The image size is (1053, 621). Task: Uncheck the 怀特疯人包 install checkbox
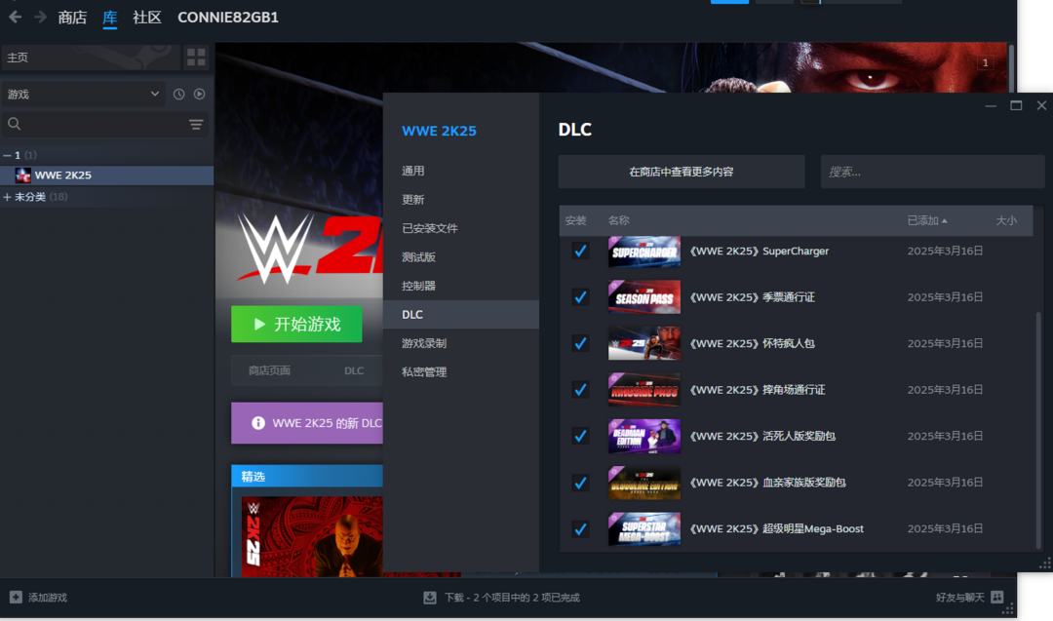[x=580, y=344]
